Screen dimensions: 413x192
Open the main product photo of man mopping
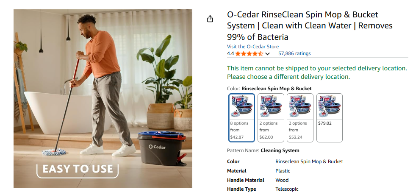pyautogui.click(x=103, y=85)
